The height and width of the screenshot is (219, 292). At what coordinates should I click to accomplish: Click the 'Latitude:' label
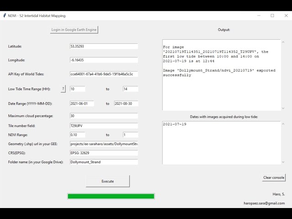pyautogui.click(x=15, y=47)
